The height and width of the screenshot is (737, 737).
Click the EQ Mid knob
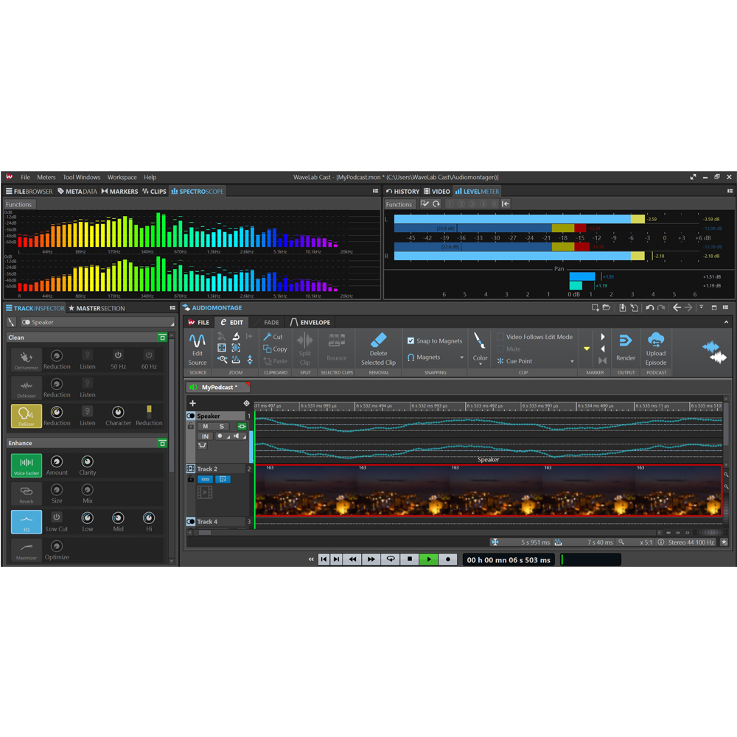(118, 518)
